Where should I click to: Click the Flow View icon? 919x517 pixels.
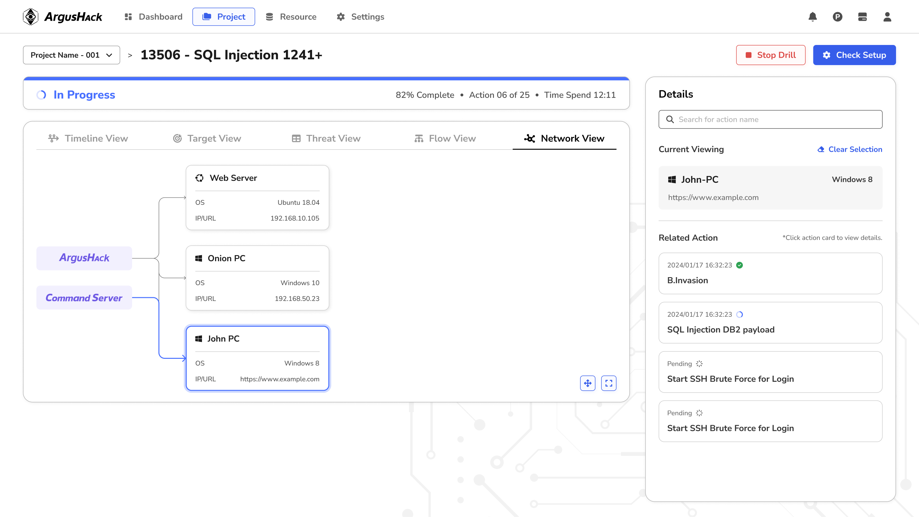coord(419,138)
